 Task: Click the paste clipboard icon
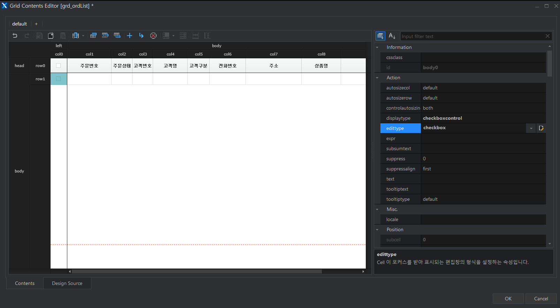[x=63, y=36]
